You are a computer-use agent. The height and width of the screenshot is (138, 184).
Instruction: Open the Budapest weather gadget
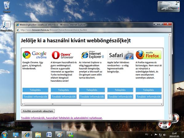pos(169,6)
